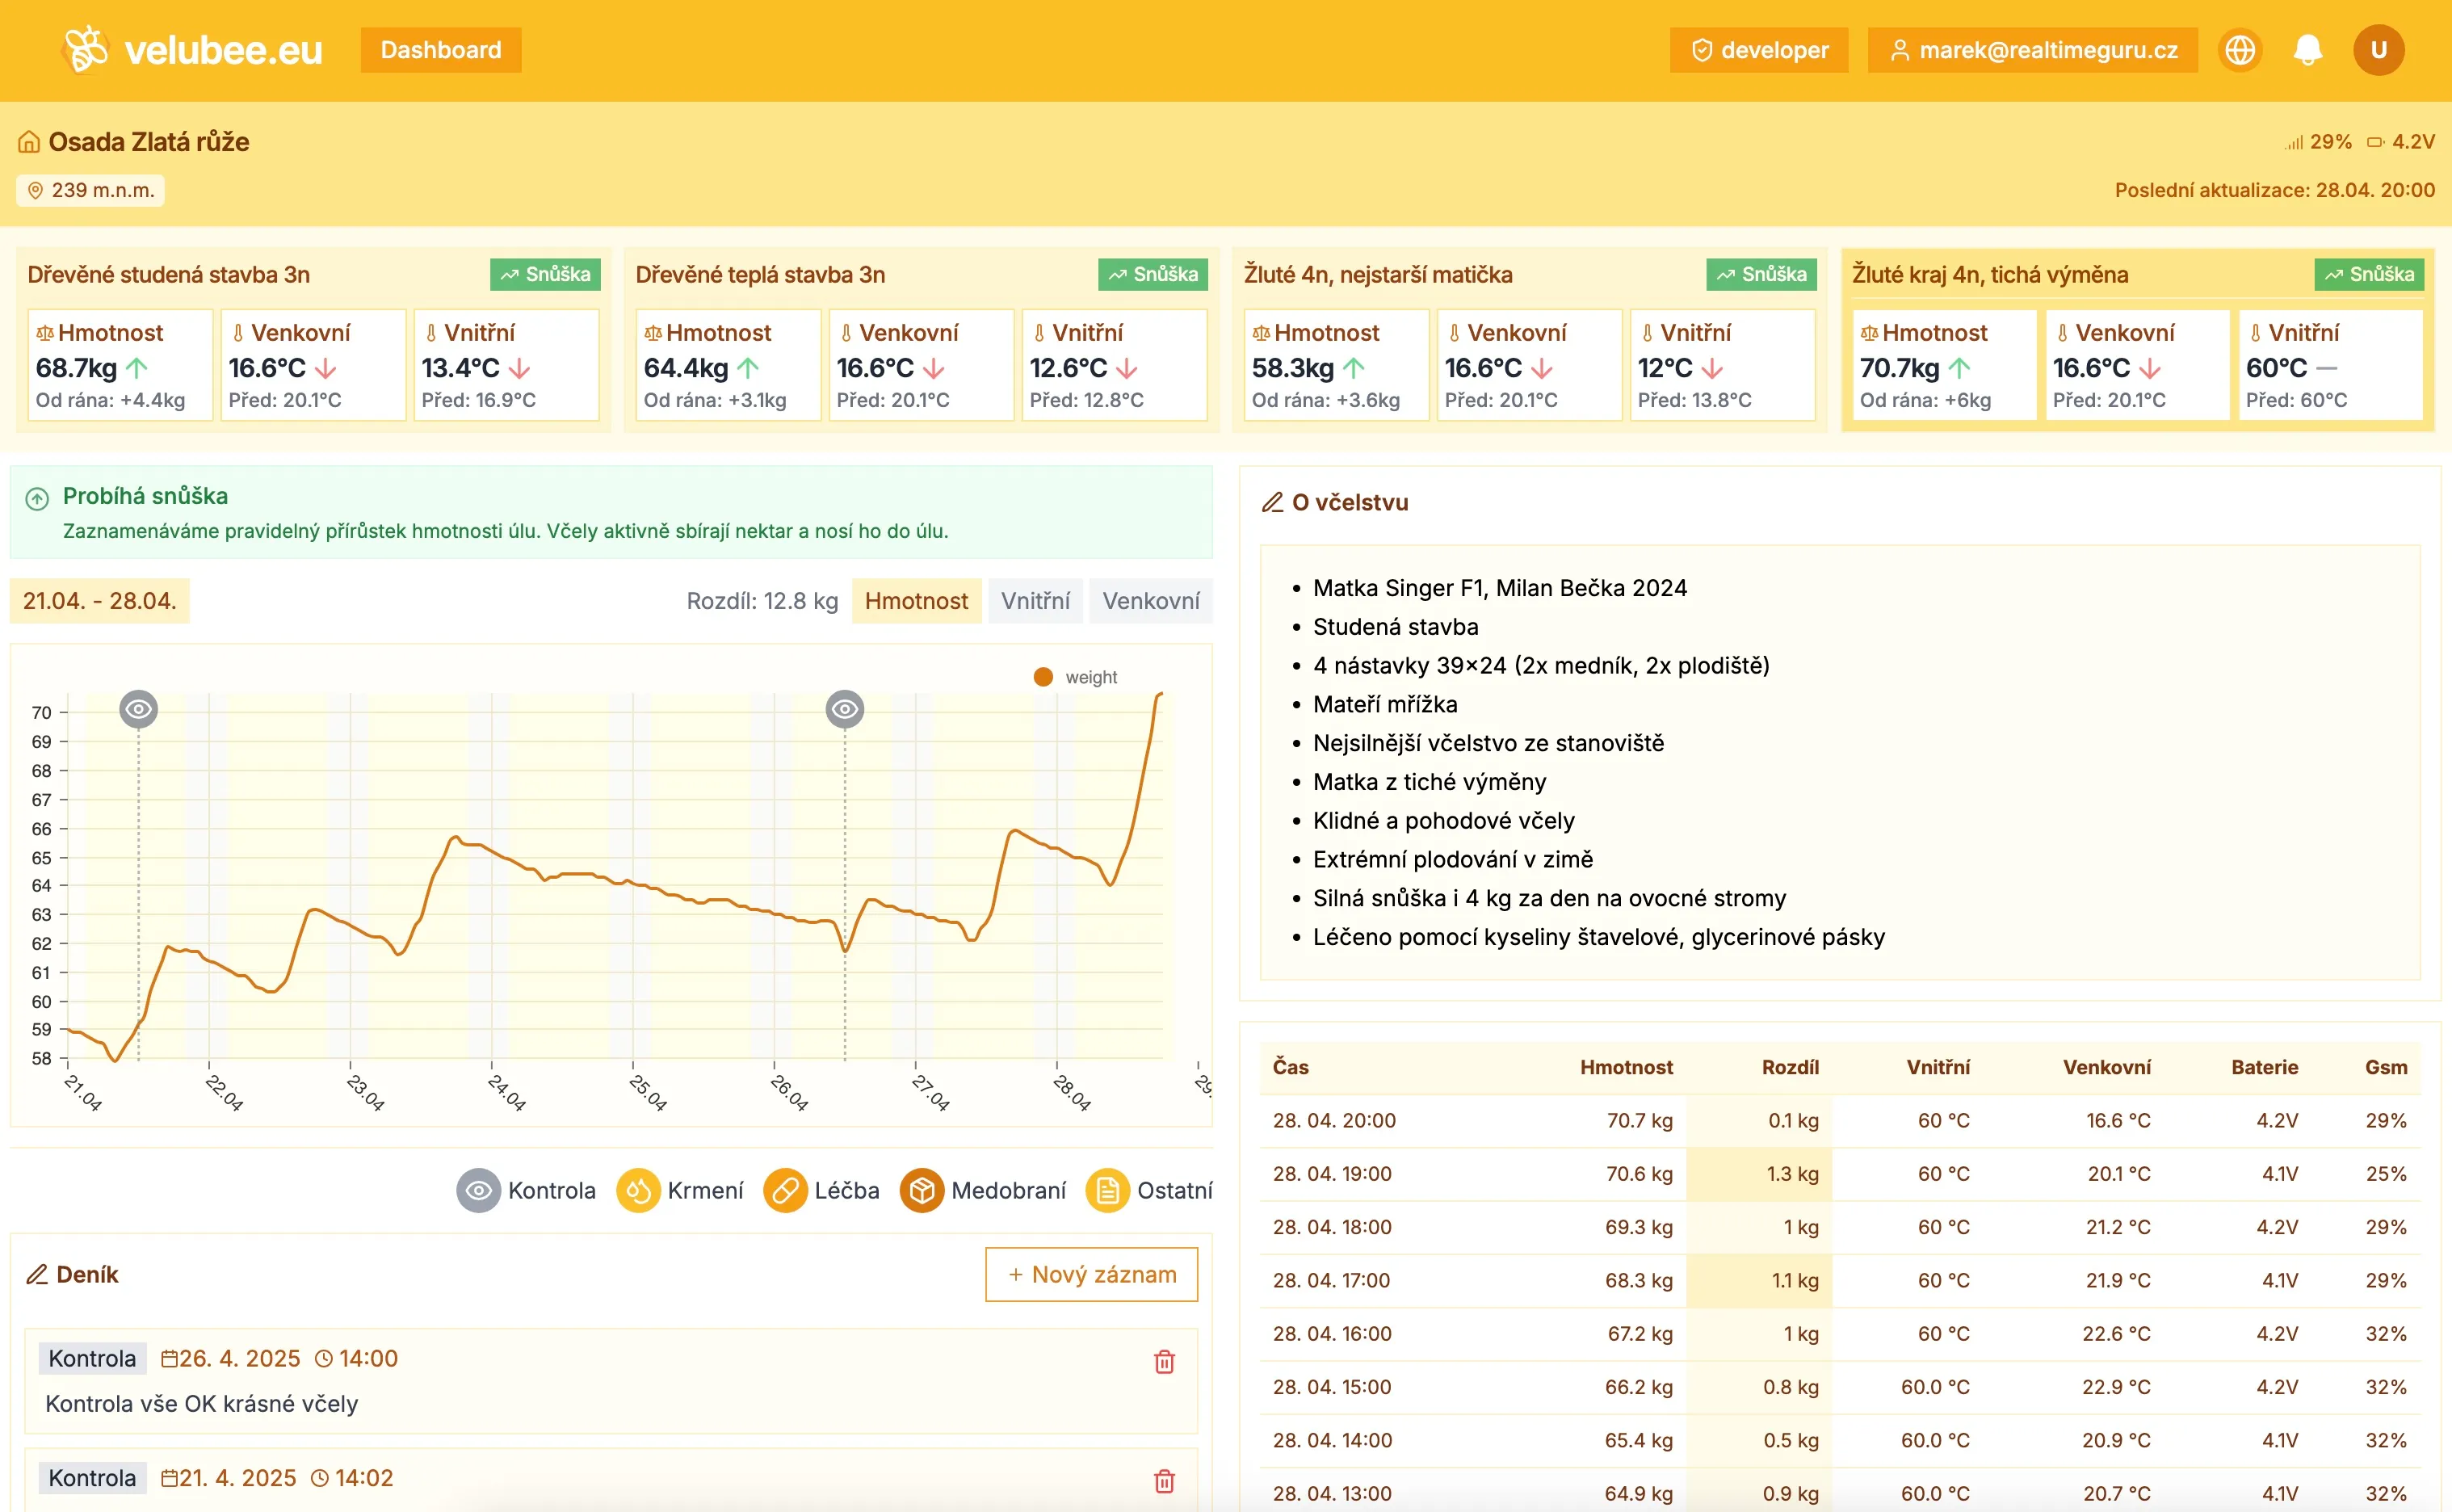Screen dimensions: 2452x1512
Task: Click the eye marker on the 21.04 chart line
Action: 138,708
